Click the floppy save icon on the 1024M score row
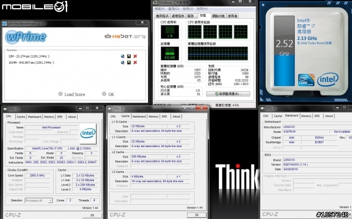The image size is (352, 219). tap(129, 63)
